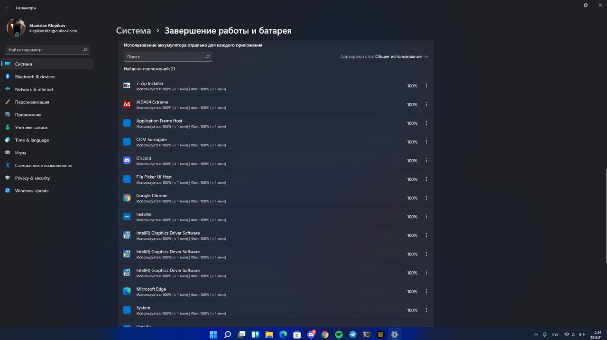Screen dimensions: 607x340
Task: Show hidden tray icons chevron
Action: (536, 335)
